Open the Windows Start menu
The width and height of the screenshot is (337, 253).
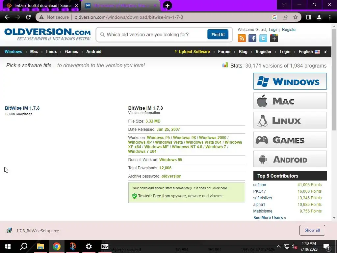[x=8, y=246]
